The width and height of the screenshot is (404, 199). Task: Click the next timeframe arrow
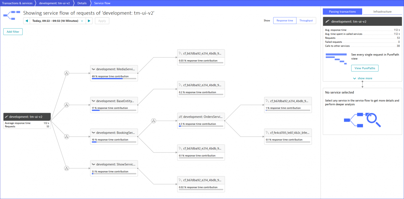pos(89,21)
